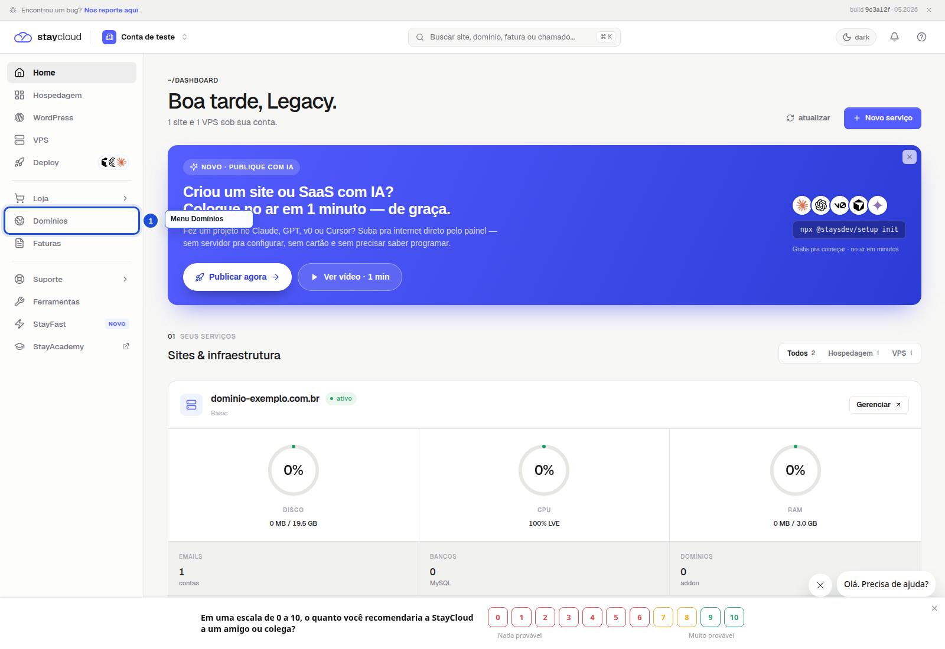Rate recommendation 8
The image size is (945, 649).
pyautogui.click(x=687, y=618)
